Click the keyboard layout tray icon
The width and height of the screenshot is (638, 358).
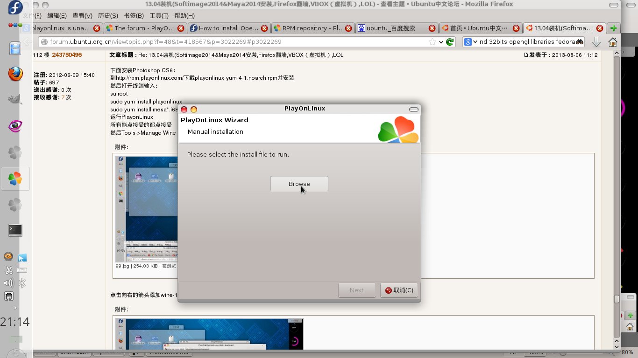coord(22,270)
